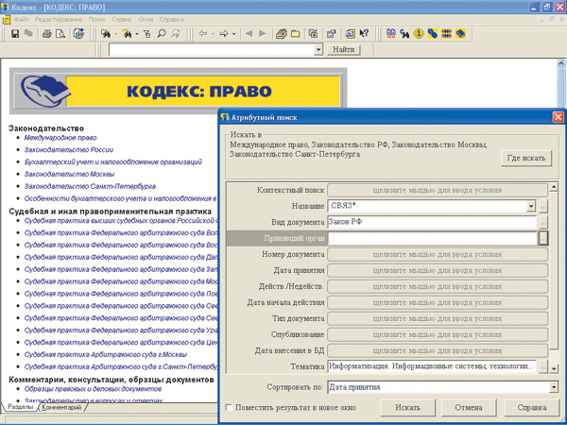The width and height of the screenshot is (567, 425).
Task: Click ellipsis button beside Вид документа
Action: click(543, 222)
